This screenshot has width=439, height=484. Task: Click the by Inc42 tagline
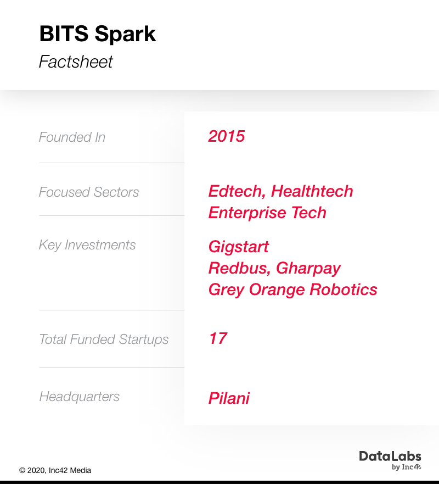[x=406, y=467]
